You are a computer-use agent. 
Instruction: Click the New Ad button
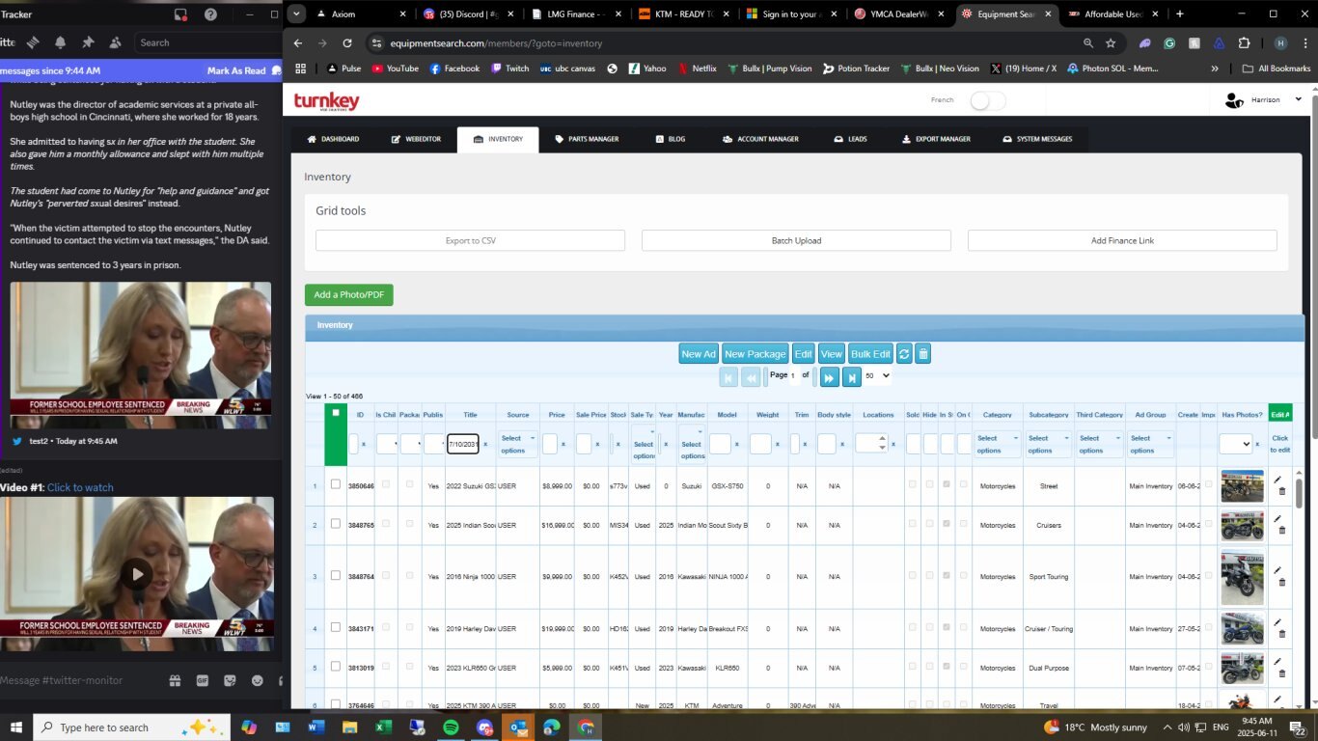[699, 354]
